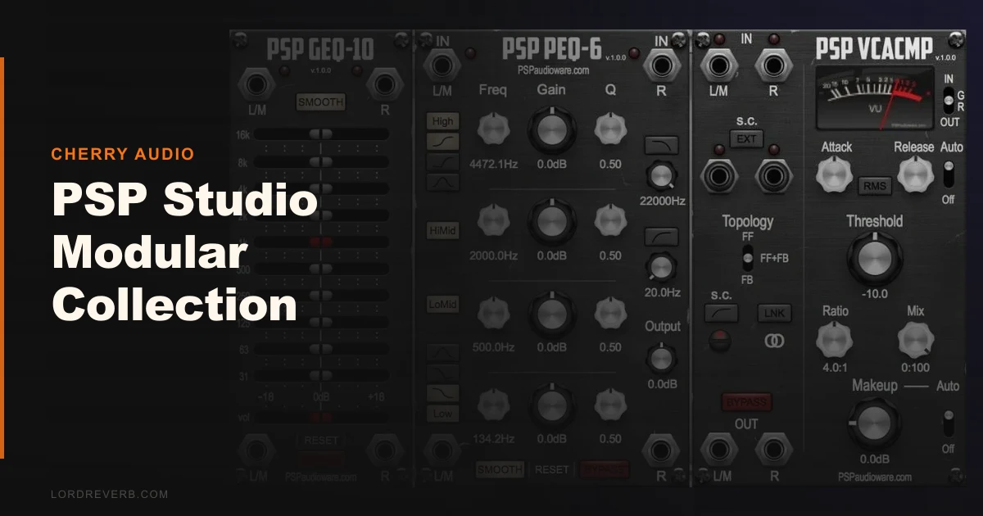Click the Threshold knob
This screenshot has width=983, height=516.
pyautogui.click(x=874, y=259)
